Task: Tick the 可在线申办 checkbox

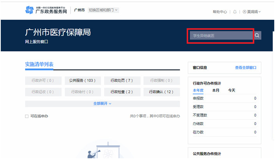Action: [27, 116]
